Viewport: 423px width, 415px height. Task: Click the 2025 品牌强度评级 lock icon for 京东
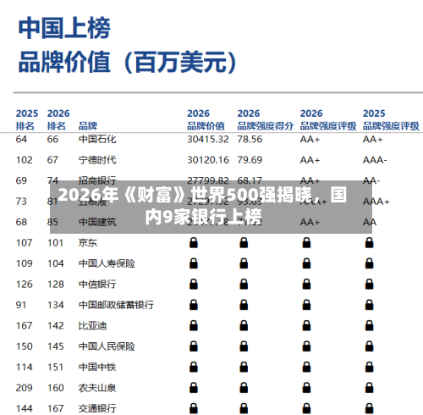369,243
